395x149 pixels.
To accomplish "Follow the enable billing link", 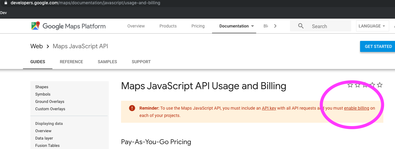I will 357,108.
